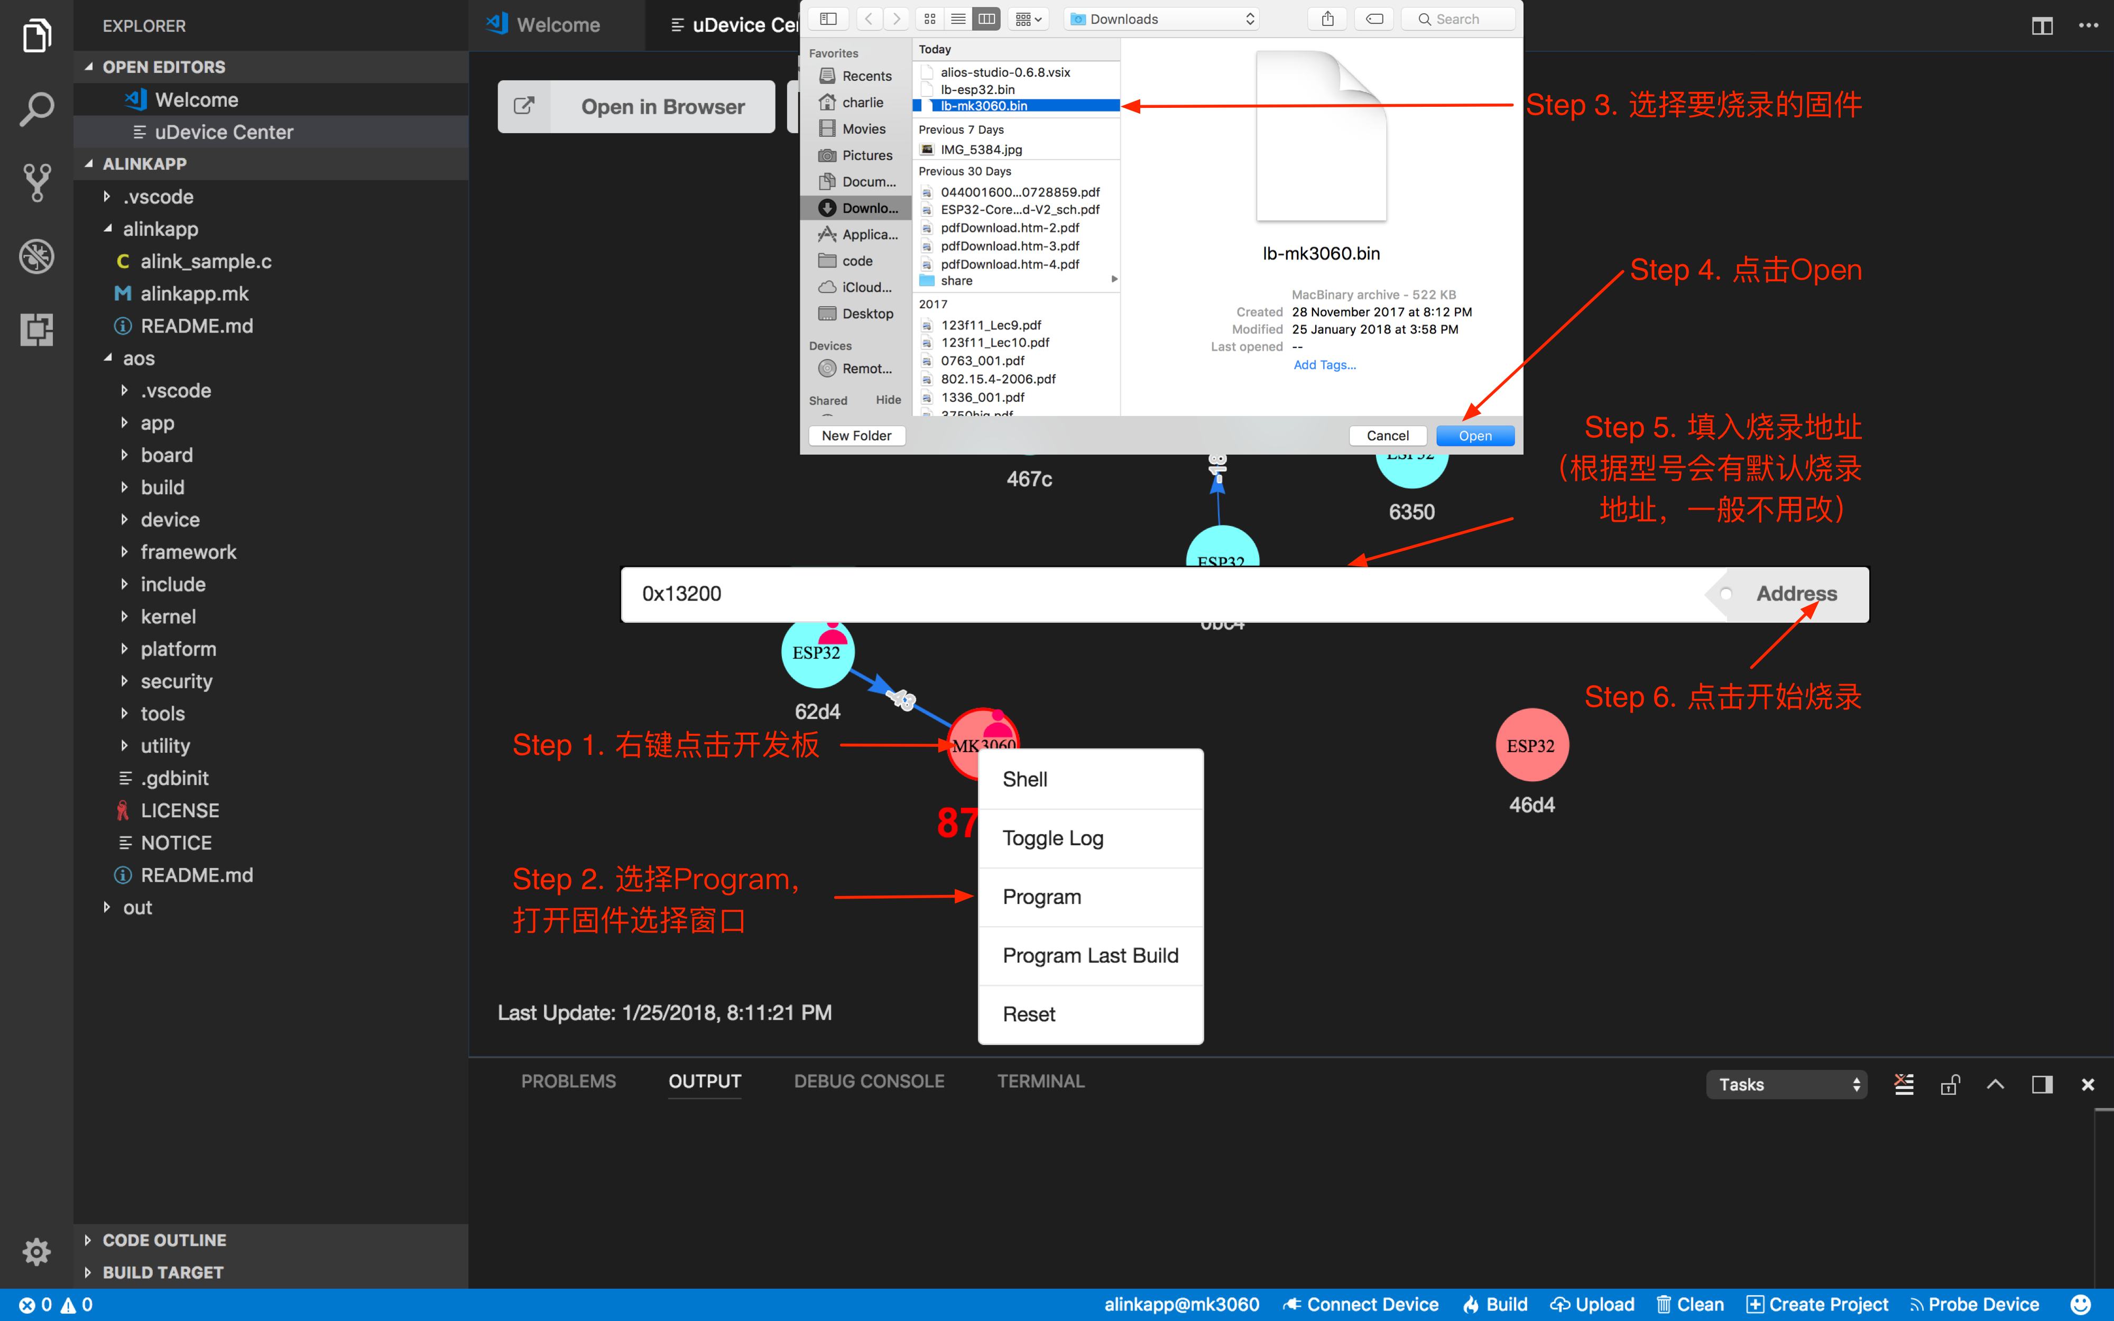Open the group-by arrangement dropdown

coord(1029,19)
